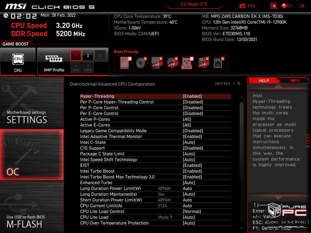311x233 pixels.
Task: Close the BIOS with the X icon
Action: point(302,6)
